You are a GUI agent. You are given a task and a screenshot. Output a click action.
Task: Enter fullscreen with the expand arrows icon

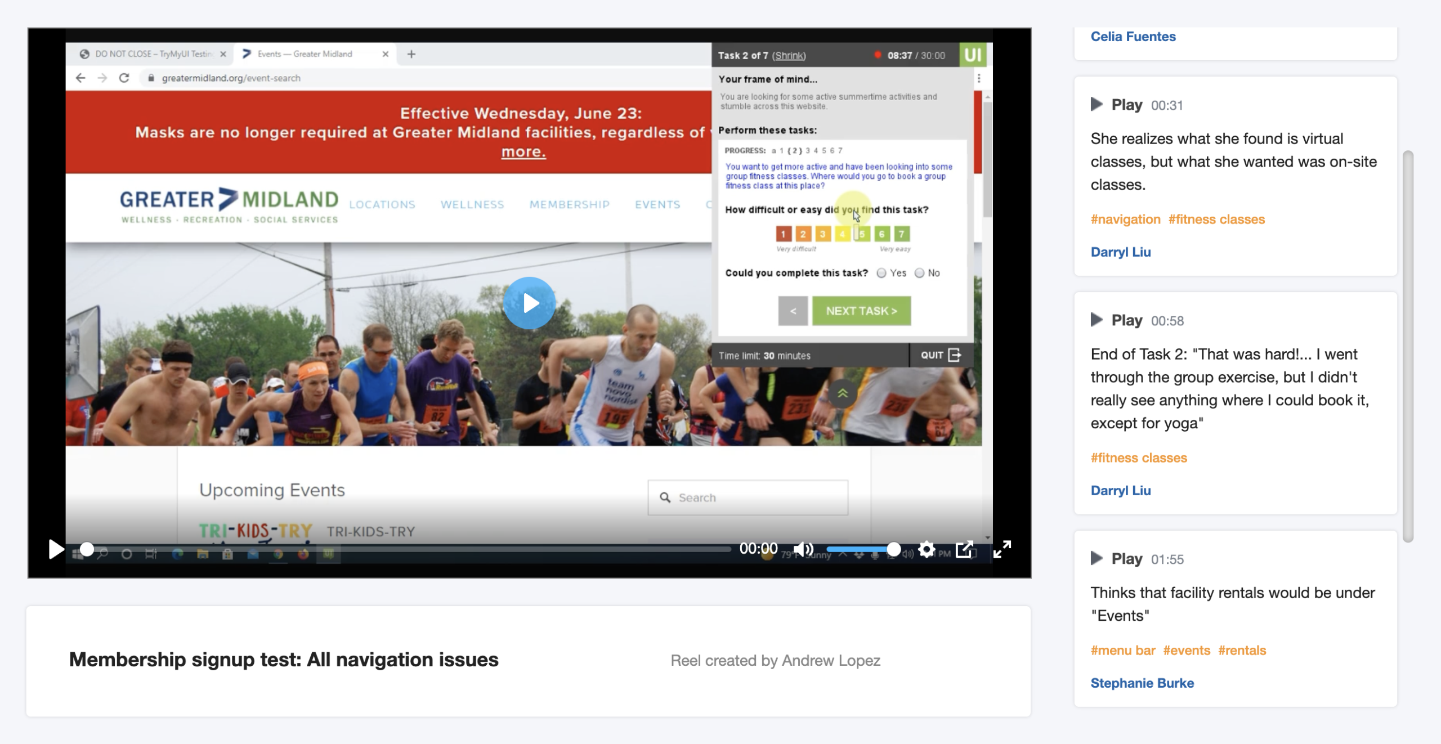coord(1002,549)
